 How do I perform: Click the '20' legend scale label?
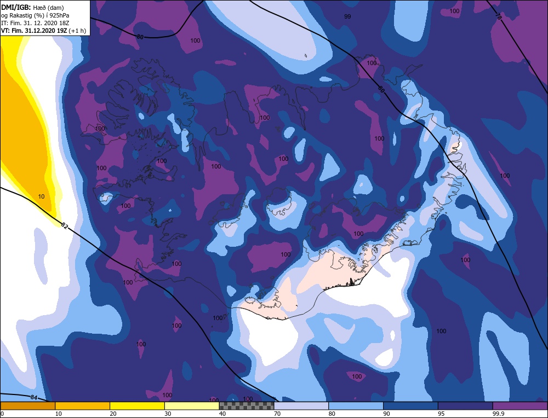(x=113, y=414)
